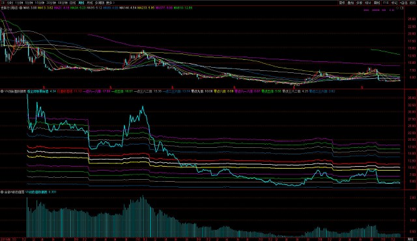Open the 多股 multi-stock button
The height and width of the screenshot is (241, 417).
359,3
